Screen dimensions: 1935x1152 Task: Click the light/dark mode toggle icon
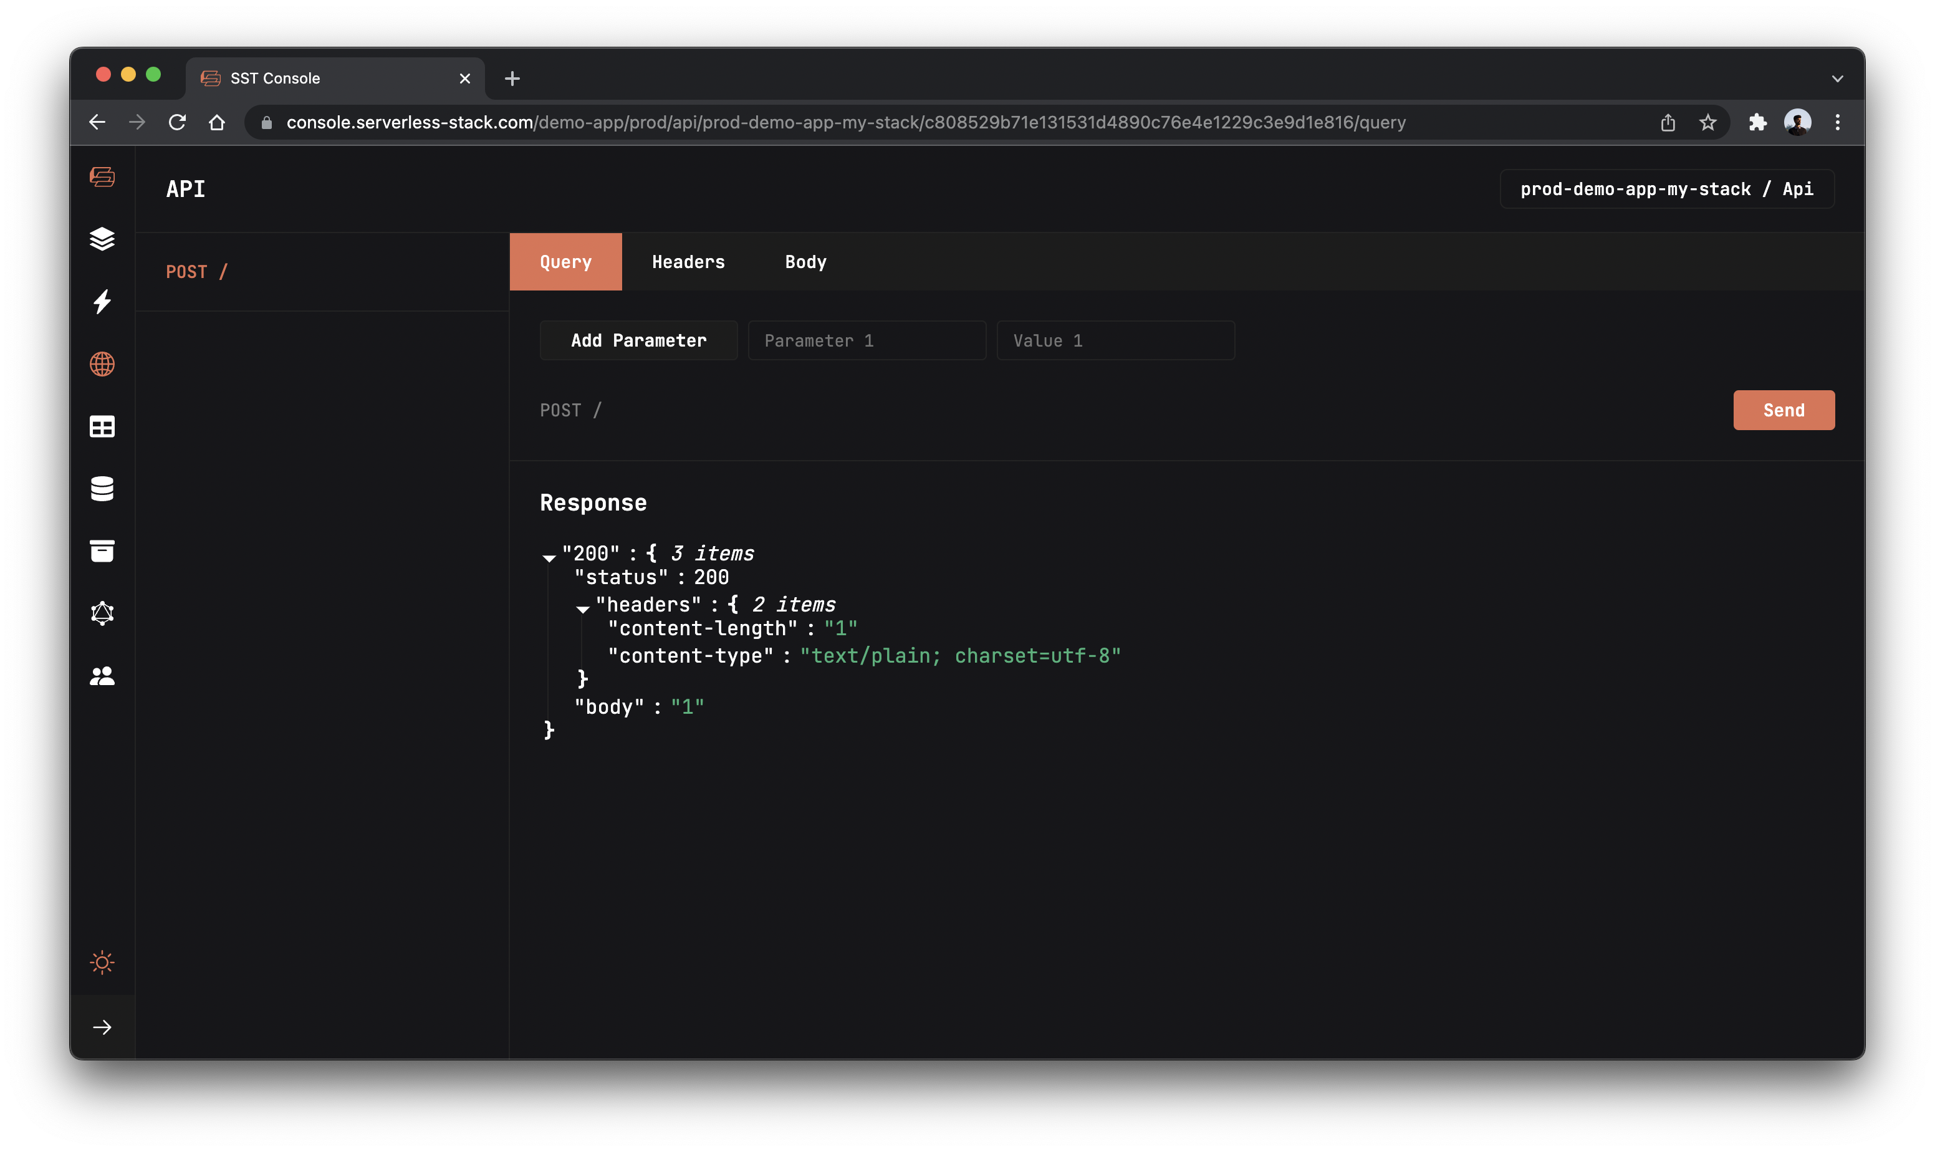(x=103, y=961)
